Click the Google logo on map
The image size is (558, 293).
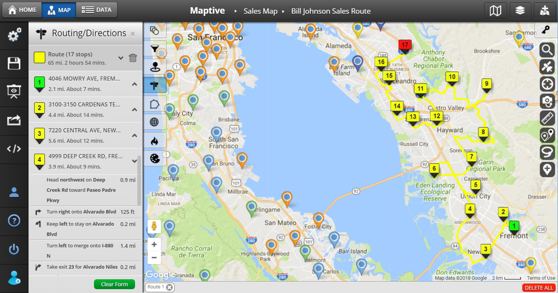point(160,274)
